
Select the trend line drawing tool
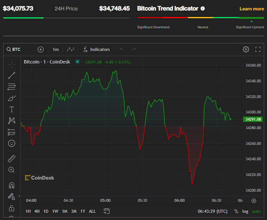[x=12, y=75]
